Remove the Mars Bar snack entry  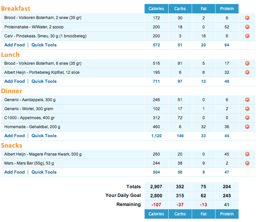247,163
